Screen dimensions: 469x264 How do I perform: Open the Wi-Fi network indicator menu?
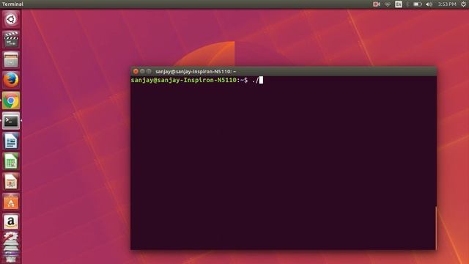coord(388,4)
